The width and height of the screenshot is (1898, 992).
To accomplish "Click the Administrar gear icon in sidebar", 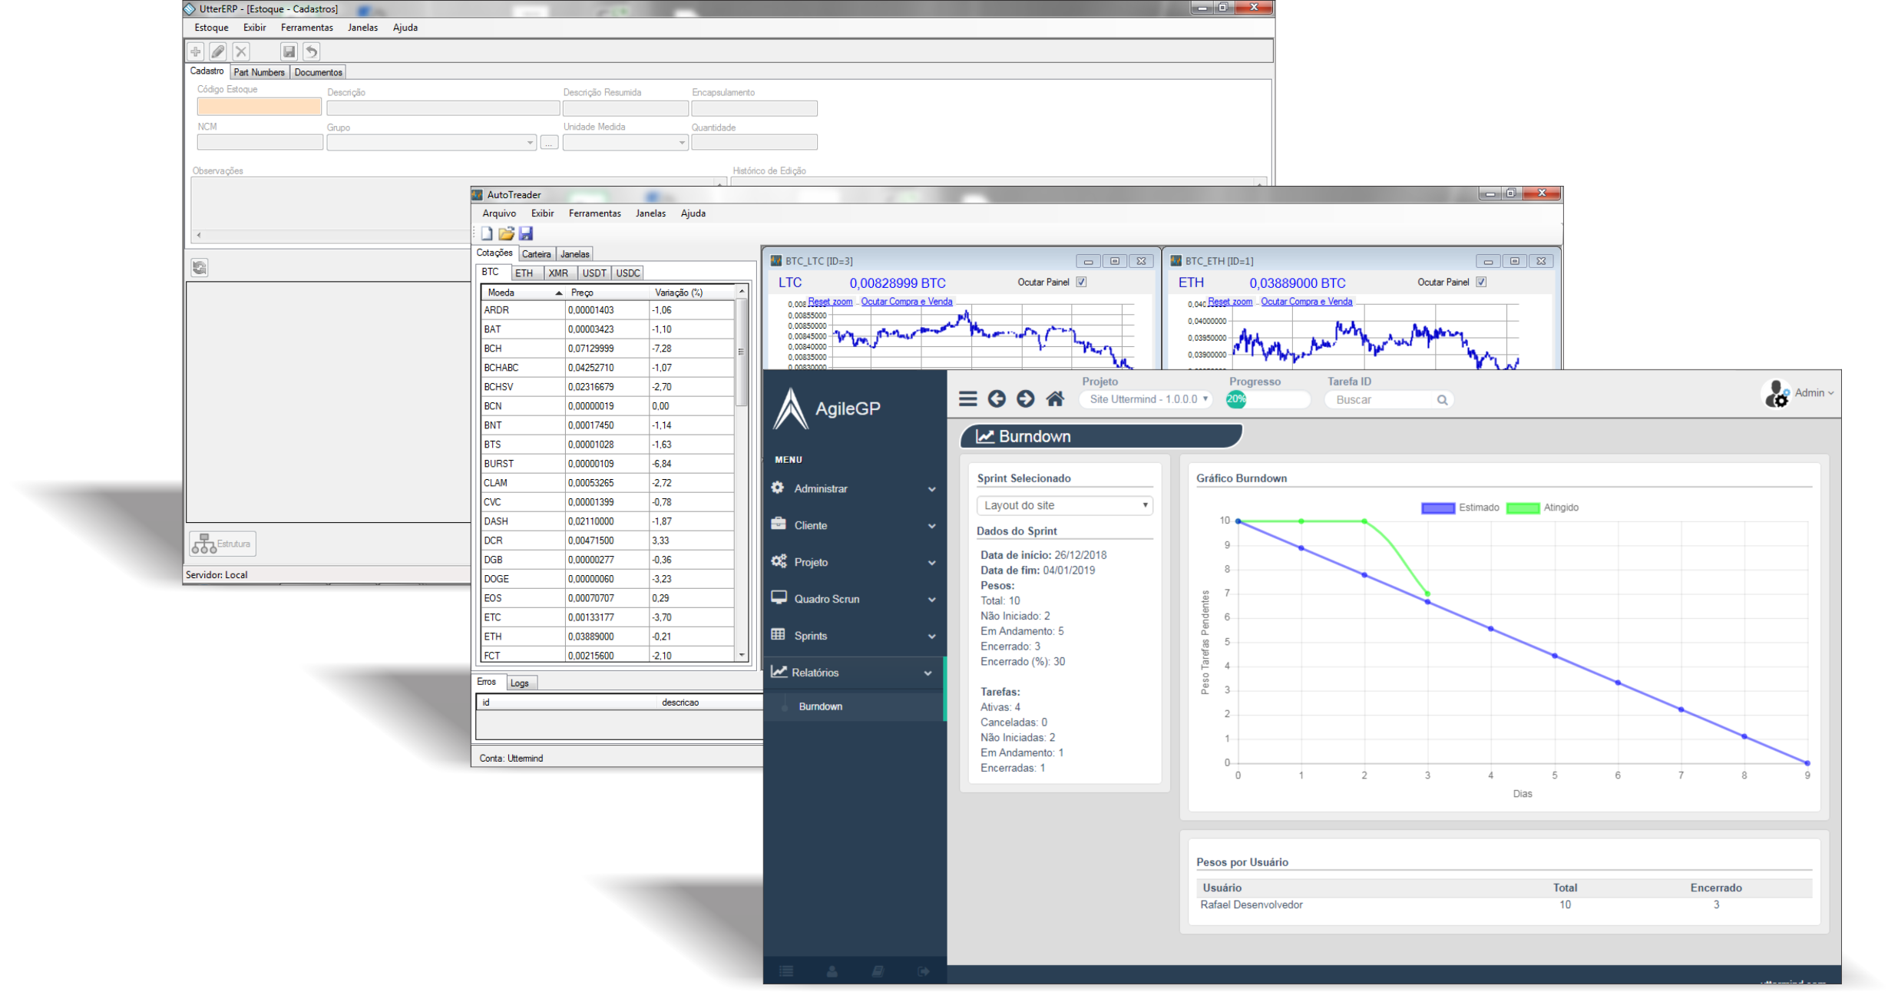I will click(778, 488).
